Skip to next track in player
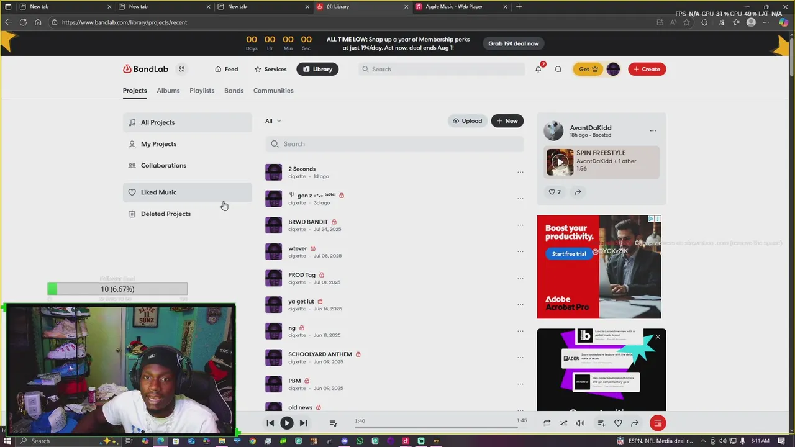This screenshot has height=447, width=795. [x=303, y=423]
